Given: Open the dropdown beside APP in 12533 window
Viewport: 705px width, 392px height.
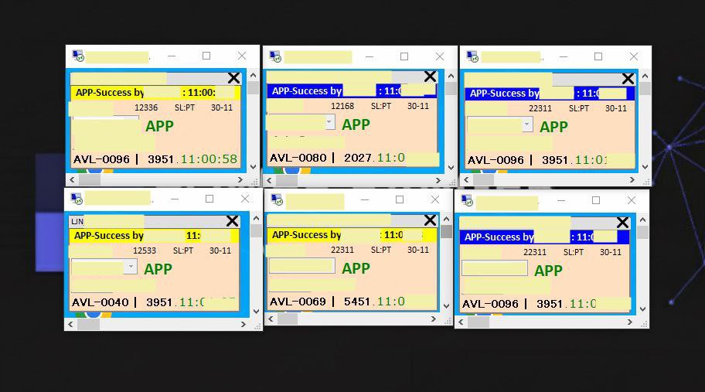Looking at the screenshot, I should (131, 267).
